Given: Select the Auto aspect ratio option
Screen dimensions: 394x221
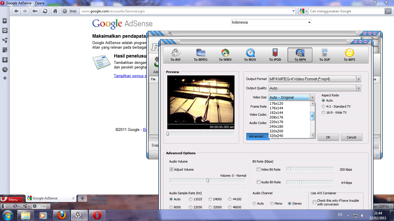Looking at the screenshot, I should coord(323,100).
